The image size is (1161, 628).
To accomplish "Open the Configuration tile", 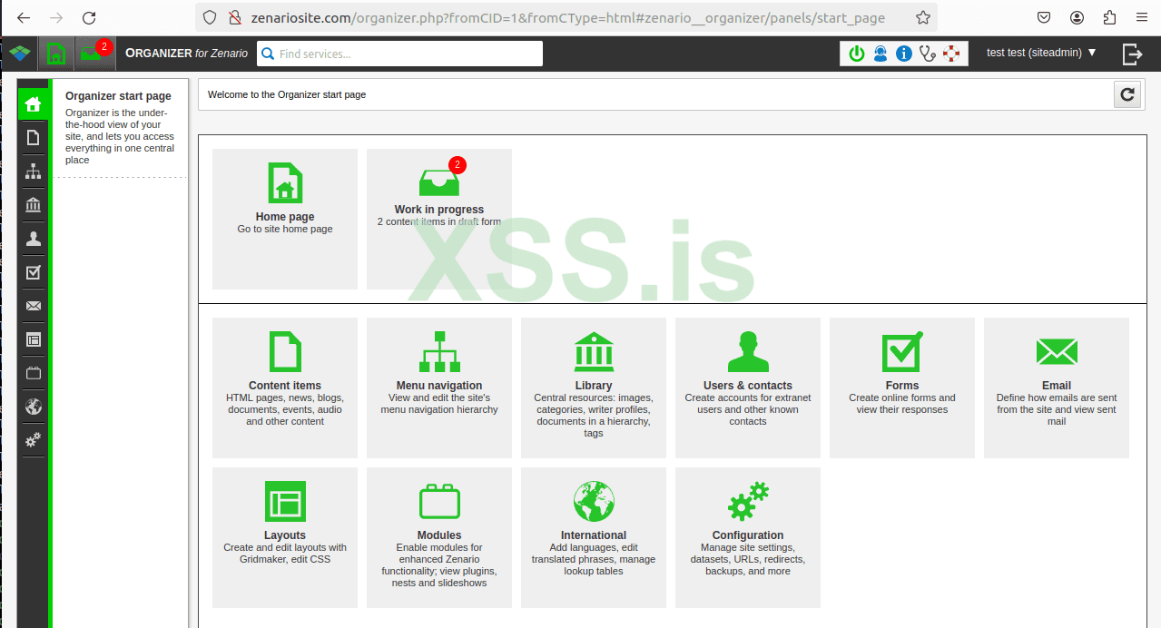I will (x=748, y=537).
